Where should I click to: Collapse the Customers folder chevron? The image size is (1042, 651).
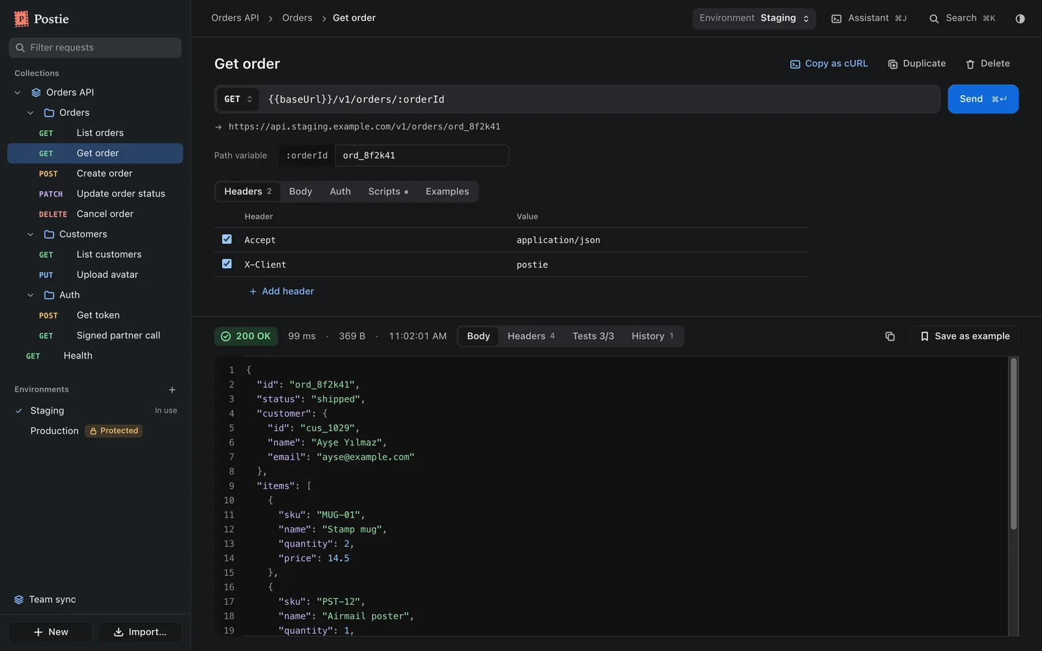point(30,234)
